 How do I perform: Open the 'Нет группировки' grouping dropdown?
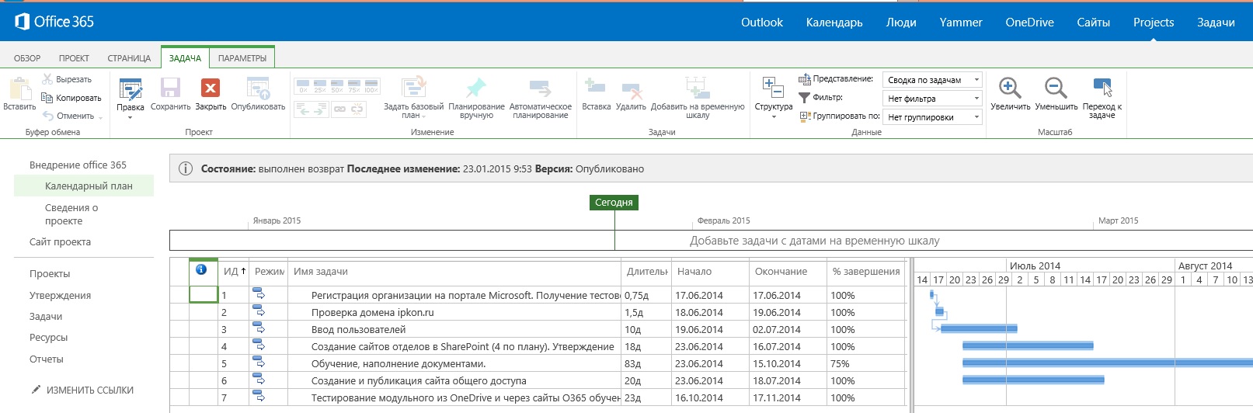pos(932,117)
